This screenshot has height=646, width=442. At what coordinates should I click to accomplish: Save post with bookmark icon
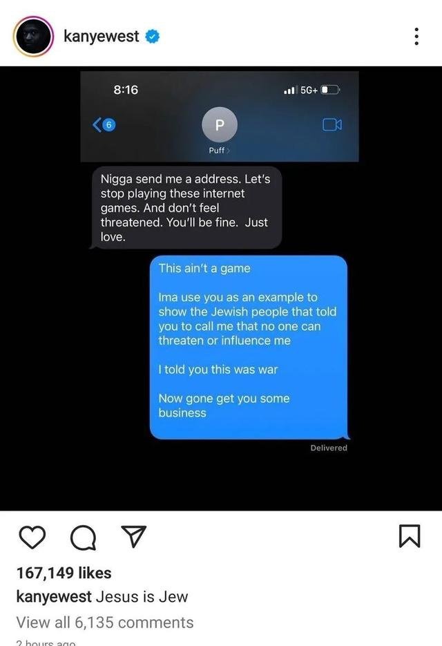[410, 536]
